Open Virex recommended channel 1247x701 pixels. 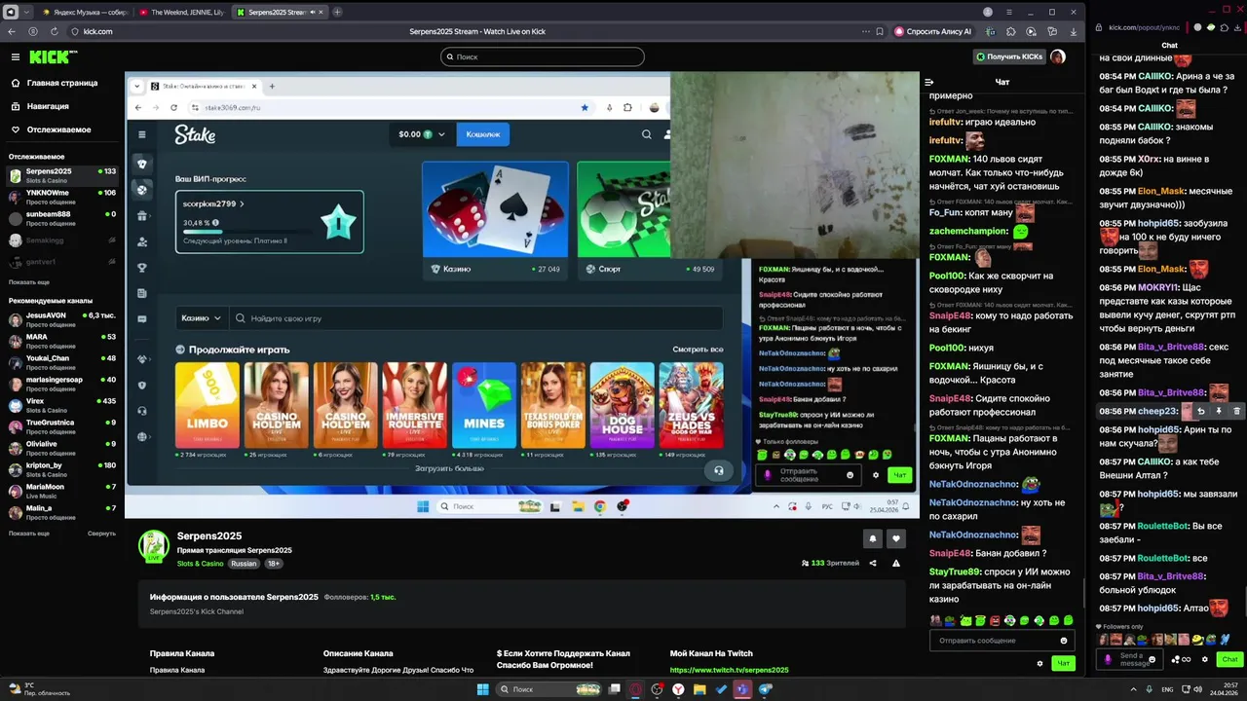coord(62,405)
